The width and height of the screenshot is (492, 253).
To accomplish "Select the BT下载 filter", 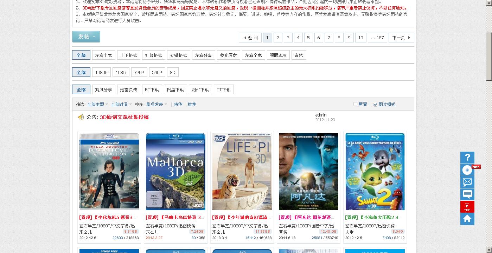I will [152, 89].
